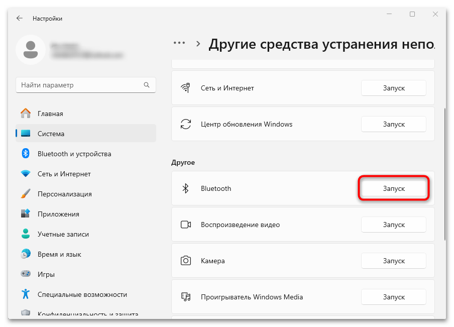Click the Специальные возможности accessibility icon
The image size is (454, 327).
pyautogui.click(x=26, y=294)
